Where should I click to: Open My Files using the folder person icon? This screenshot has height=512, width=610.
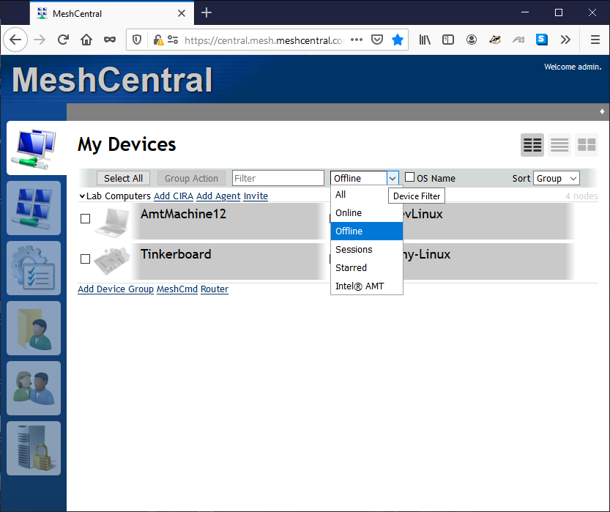click(x=34, y=328)
